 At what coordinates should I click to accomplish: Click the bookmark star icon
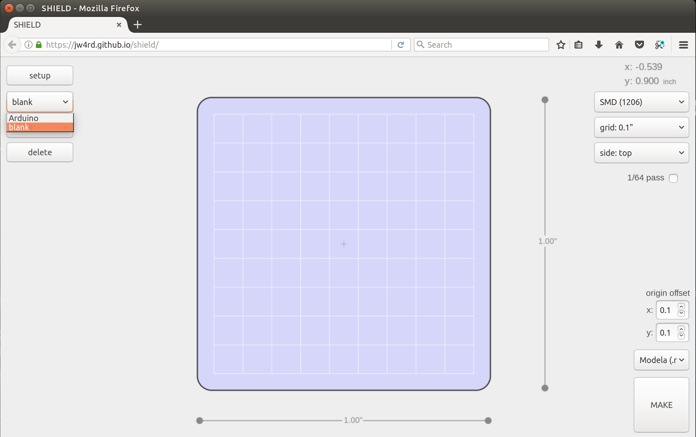click(x=561, y=45)
